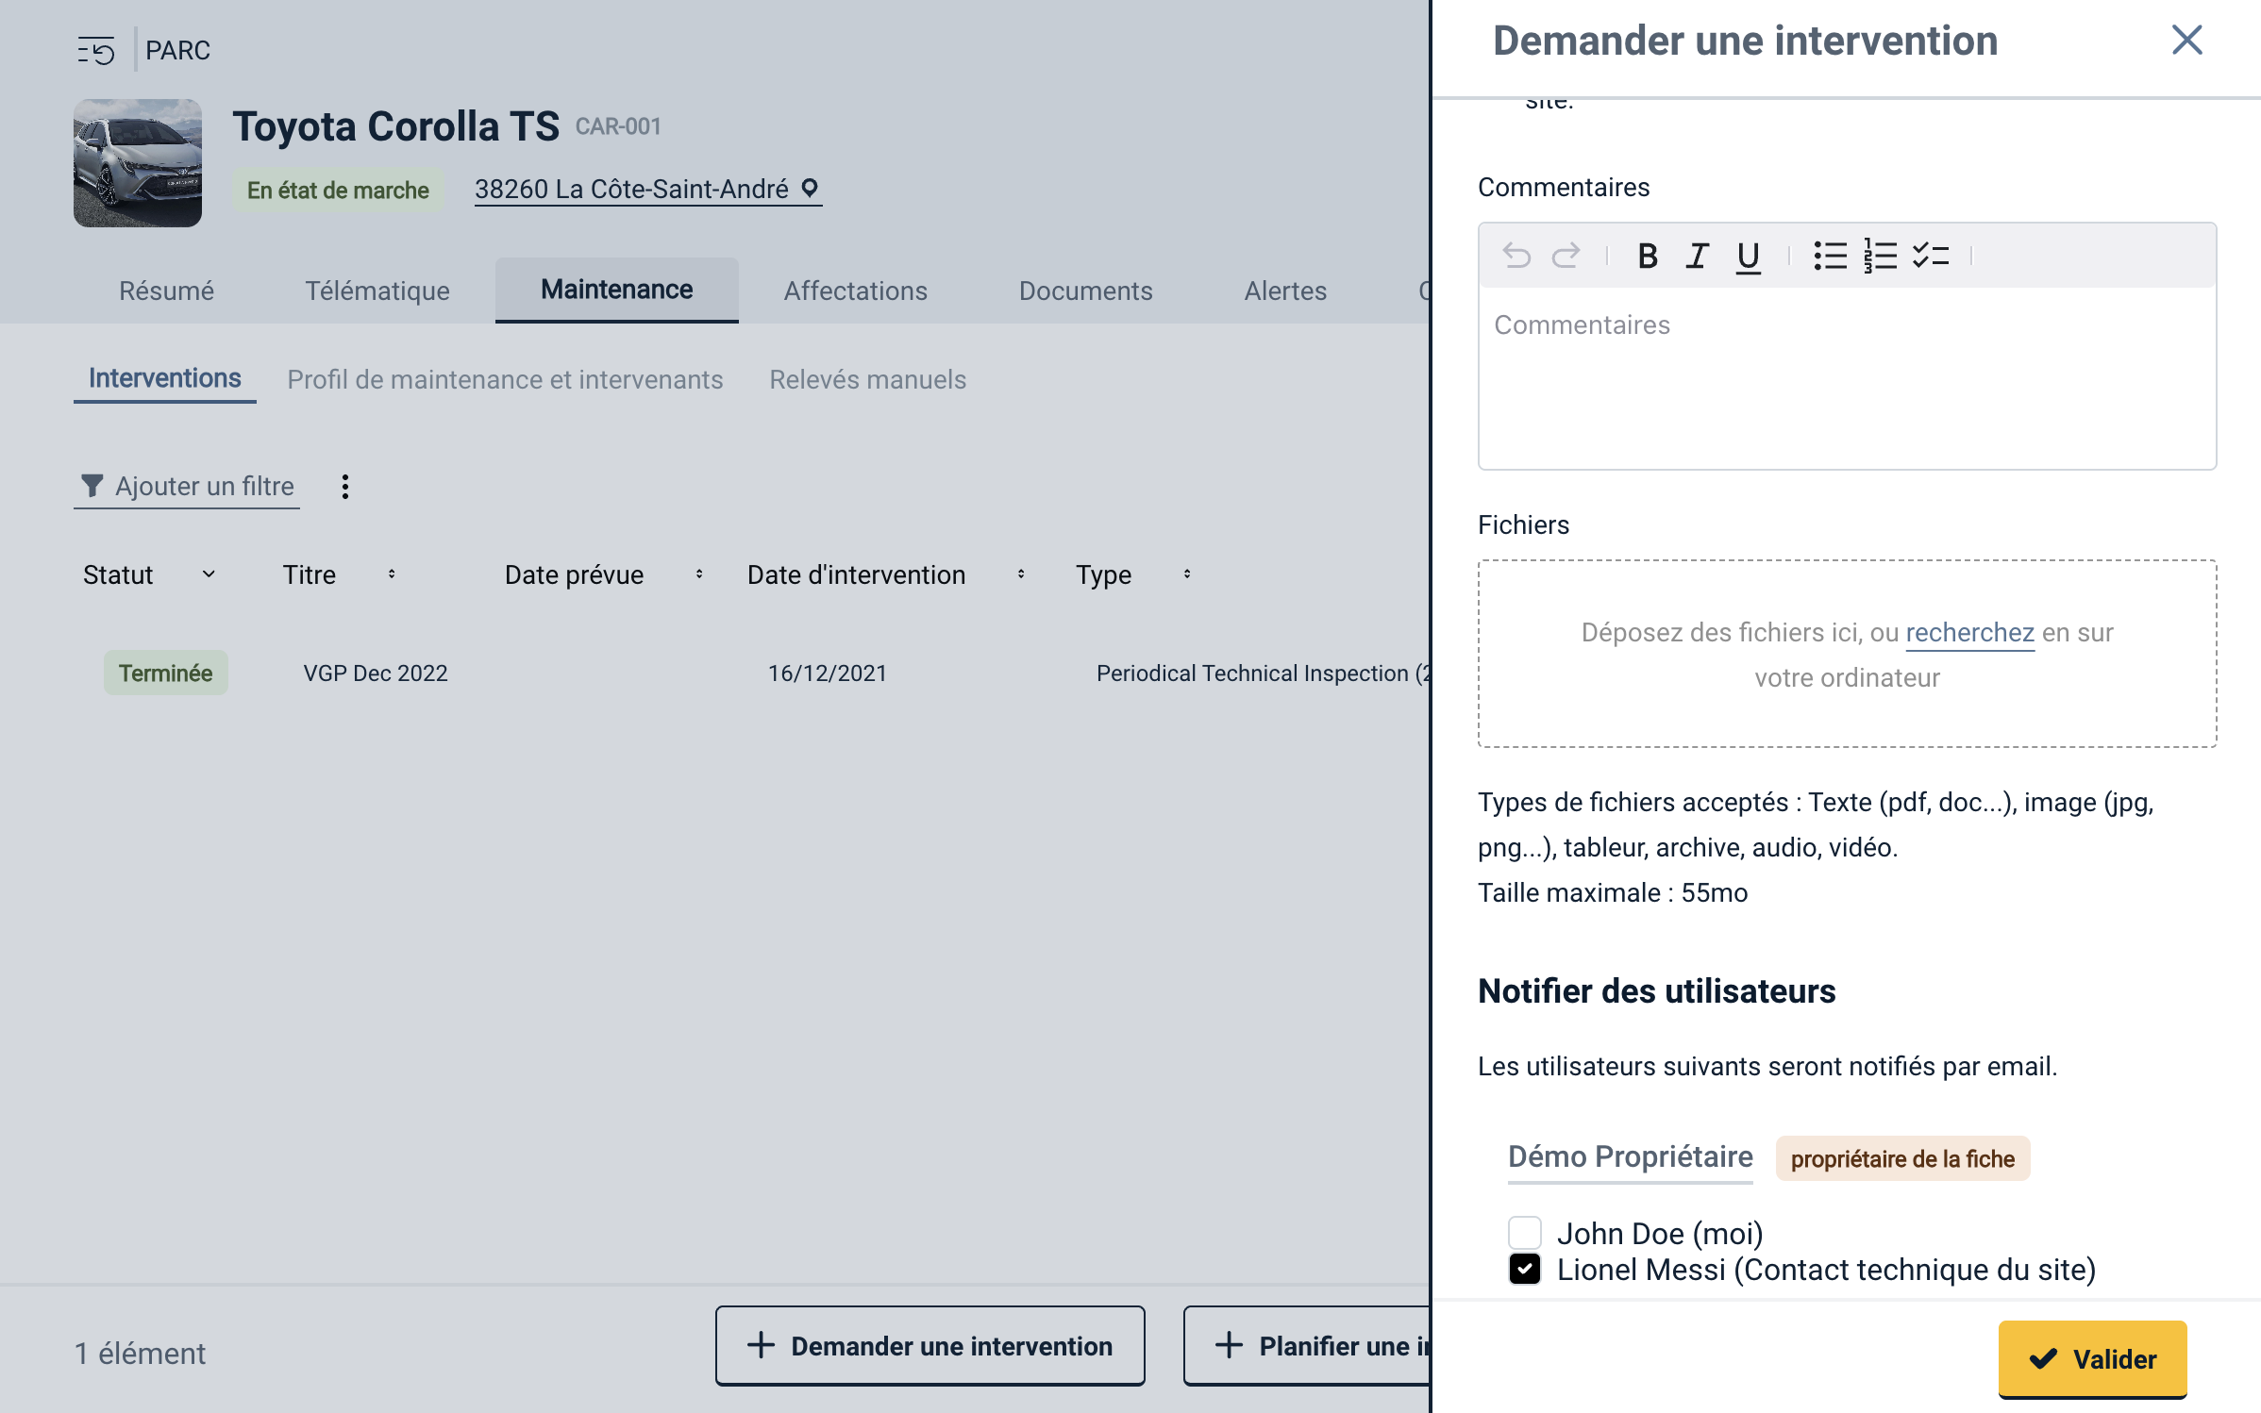
Task: Sort by the Titre column
Action: click(392, 574)
